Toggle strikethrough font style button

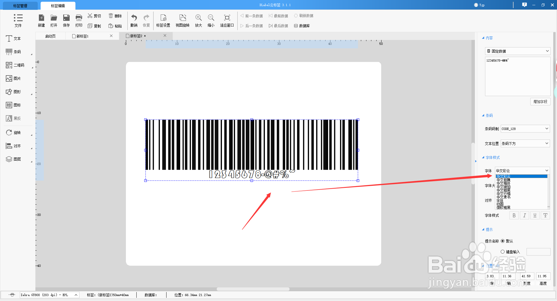pos(545,215)
